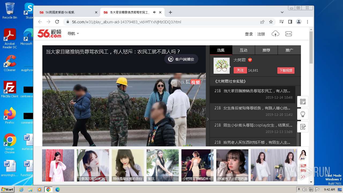The height and width of the screenshot is (193, 343).
Task: Open the FileZilla Client desktop icon
Action: 10,89
